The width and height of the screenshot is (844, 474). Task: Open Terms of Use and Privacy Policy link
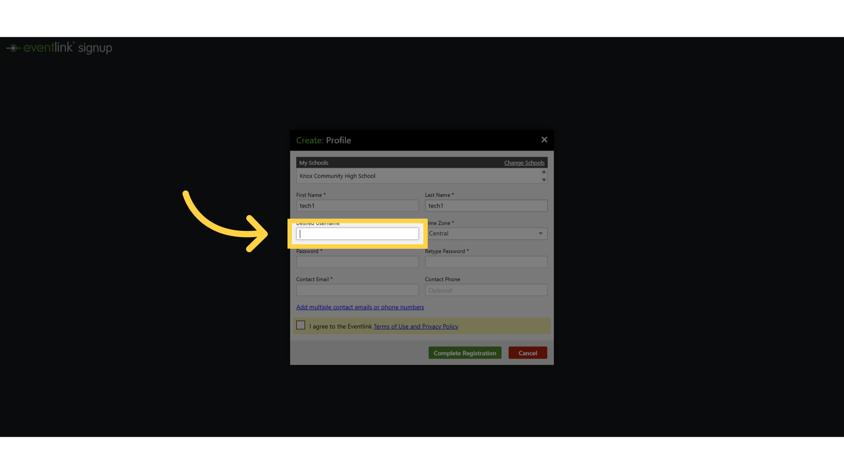[x=416, y=327]
